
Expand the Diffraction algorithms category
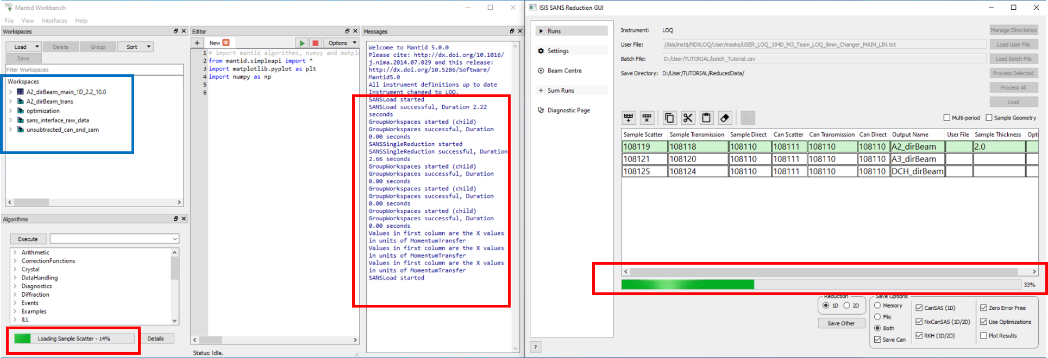tap(15, 295)
